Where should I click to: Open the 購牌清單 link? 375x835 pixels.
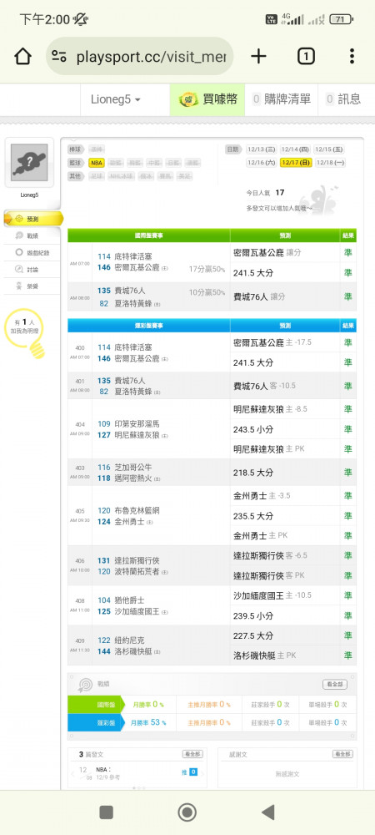pos(282,99)
